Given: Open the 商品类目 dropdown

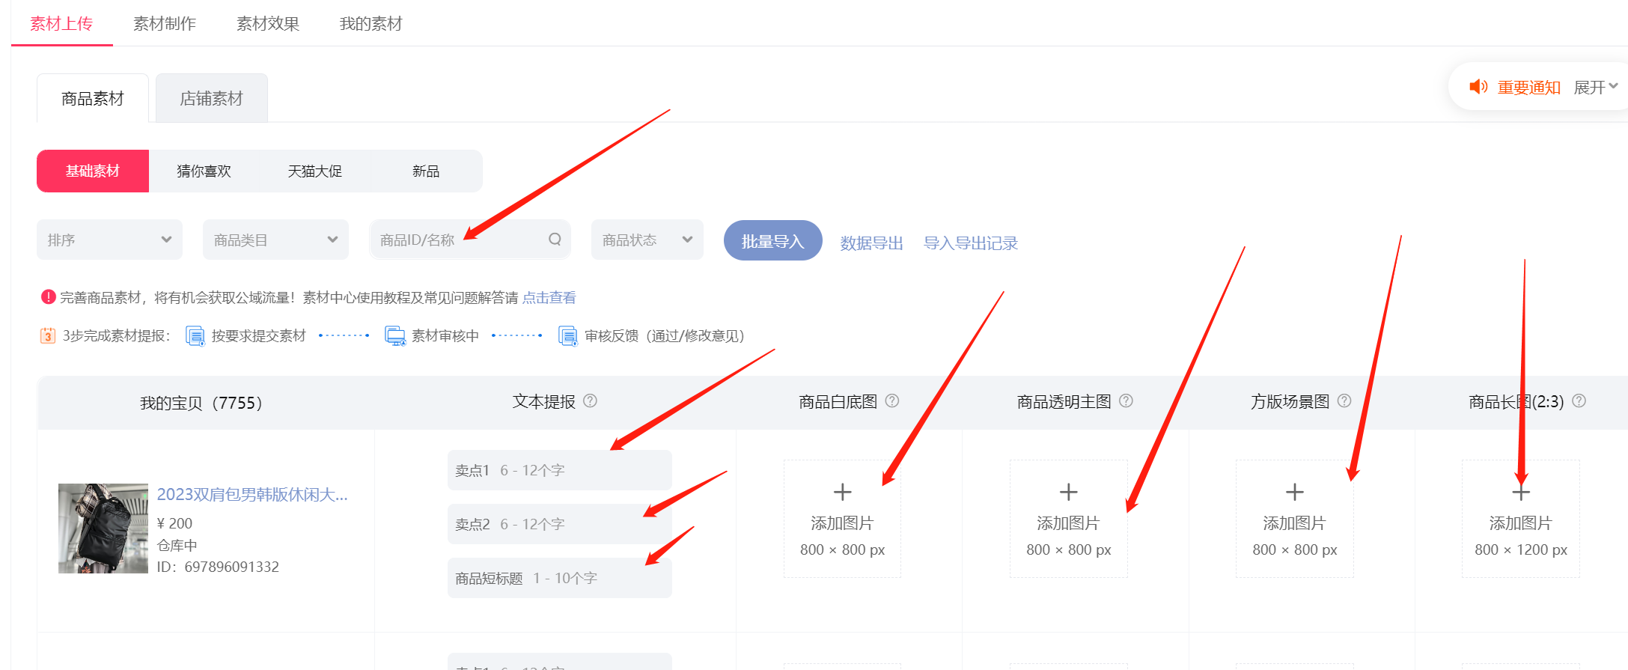Looking at the screenshot, I should (275, 240).
